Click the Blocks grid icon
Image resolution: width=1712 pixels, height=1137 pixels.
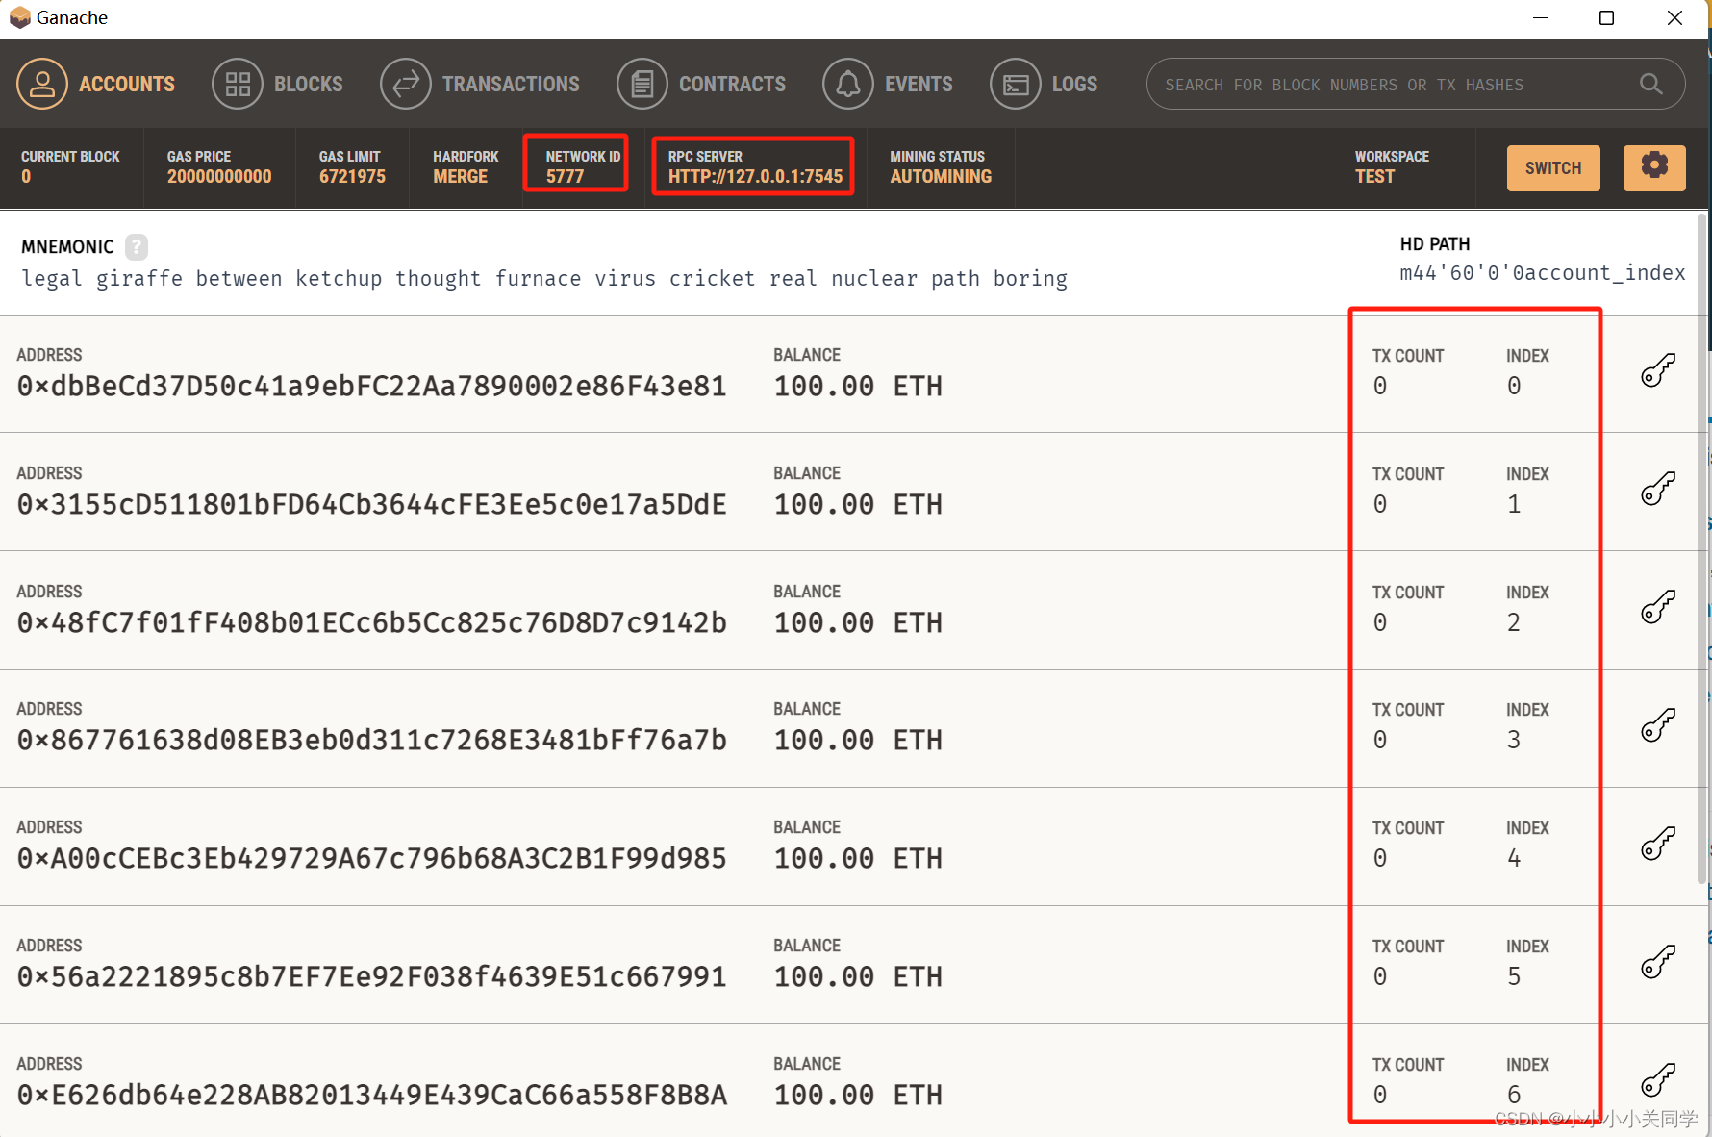(238, 84)
